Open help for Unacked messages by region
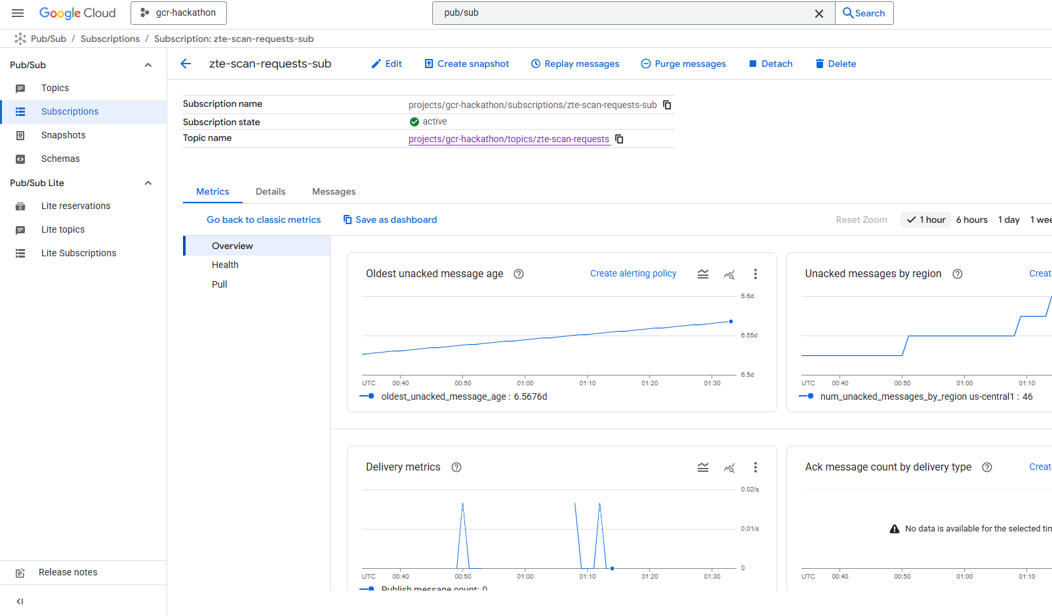Image resolution: width=1052 pixels, height=616 pixels. point(958,274)
